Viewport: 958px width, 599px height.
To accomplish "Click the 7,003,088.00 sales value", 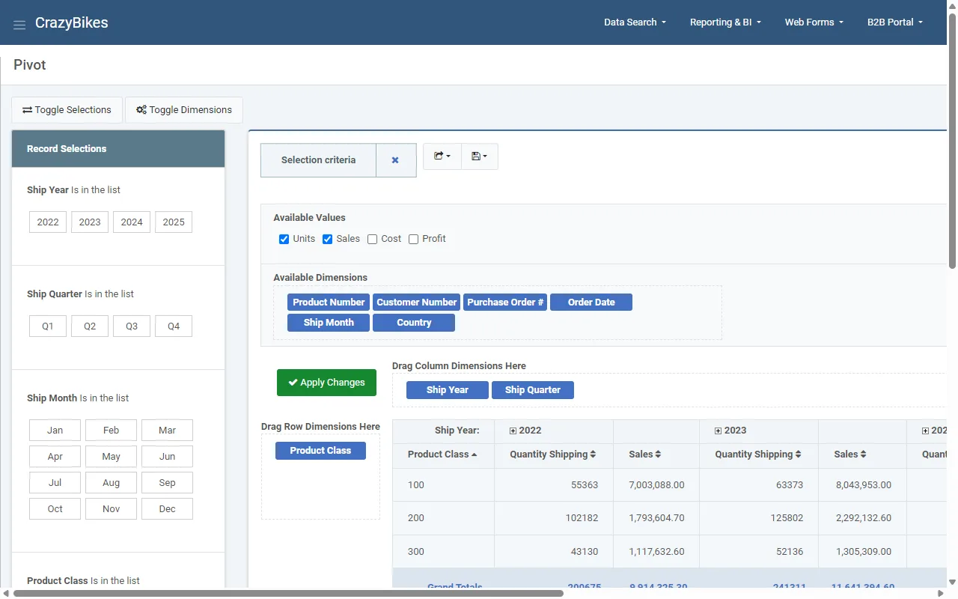I will pyautogui.click(x=656, y=485).
